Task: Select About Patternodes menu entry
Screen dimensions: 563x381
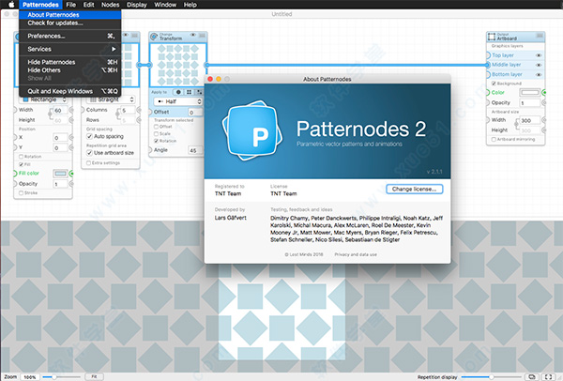Action: click(x=70, y=15)
